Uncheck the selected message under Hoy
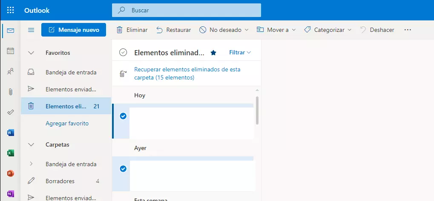 pos(123,116)
